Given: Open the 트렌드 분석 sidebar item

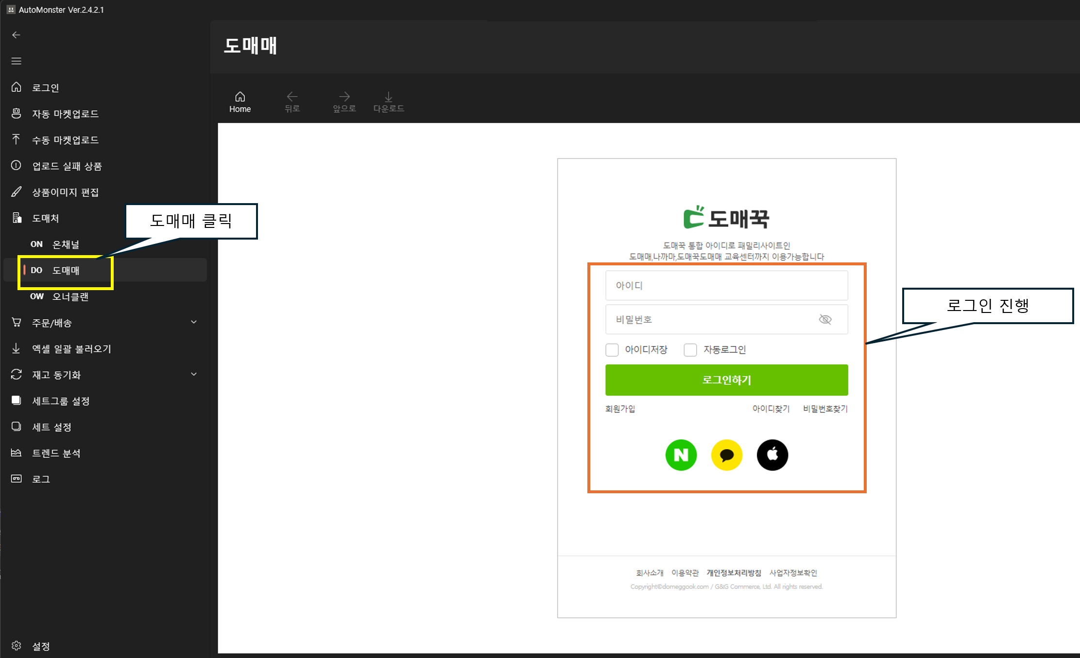Looking at the screenshot, I should 56,453.
